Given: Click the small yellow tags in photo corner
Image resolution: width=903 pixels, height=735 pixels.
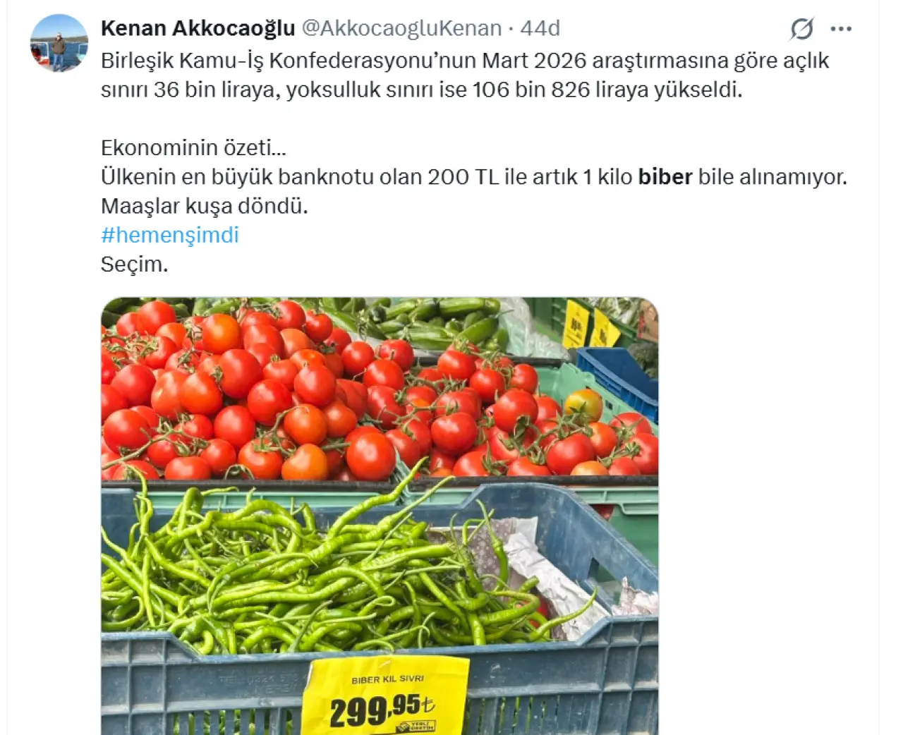Looking at the screenshot, I should pyautogui.click(x=590, y=325).
